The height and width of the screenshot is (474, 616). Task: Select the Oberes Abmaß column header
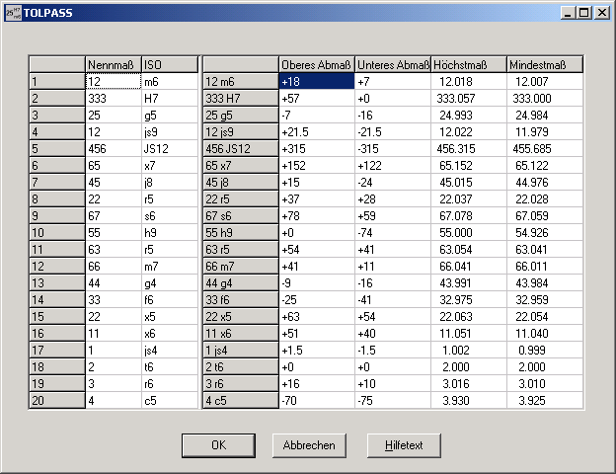(x=316, y=64)
